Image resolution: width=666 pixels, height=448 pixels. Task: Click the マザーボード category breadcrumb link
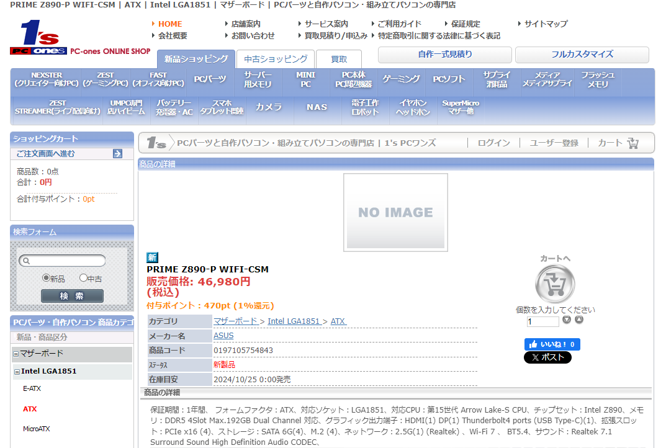pos(236,321)
